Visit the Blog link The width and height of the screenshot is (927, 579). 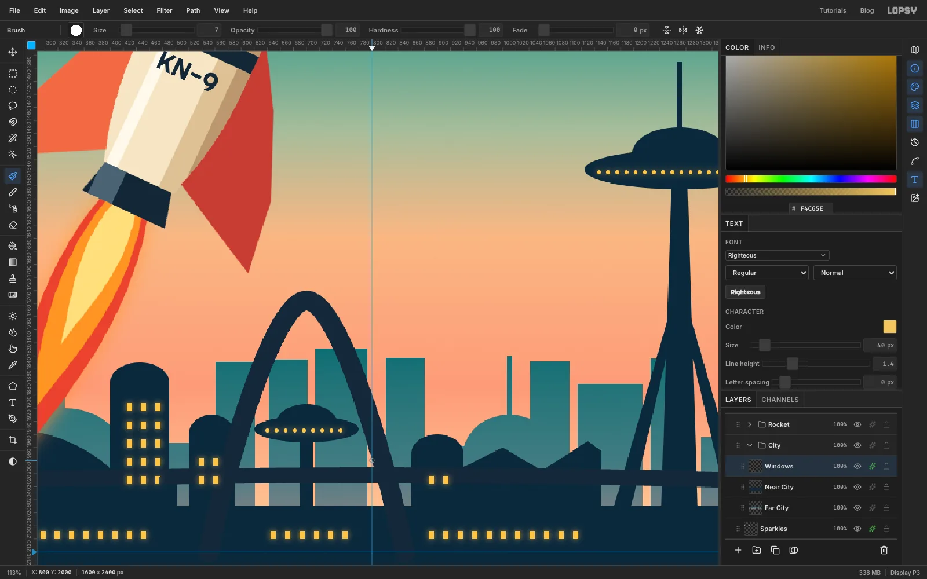867,10
